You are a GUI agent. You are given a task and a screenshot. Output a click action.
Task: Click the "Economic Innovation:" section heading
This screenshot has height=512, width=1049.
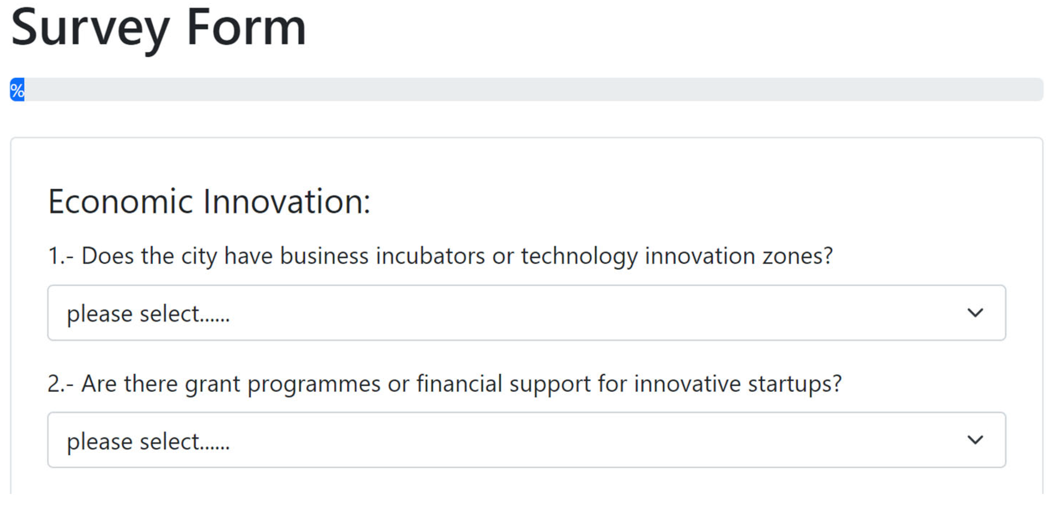(x=209, y=202)
